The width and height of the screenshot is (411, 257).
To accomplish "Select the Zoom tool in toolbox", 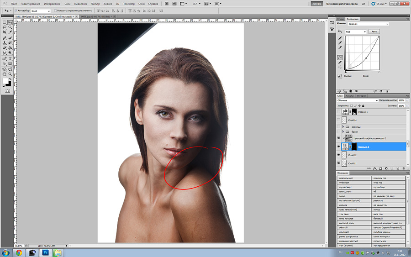I will click(x=10, y=74).
